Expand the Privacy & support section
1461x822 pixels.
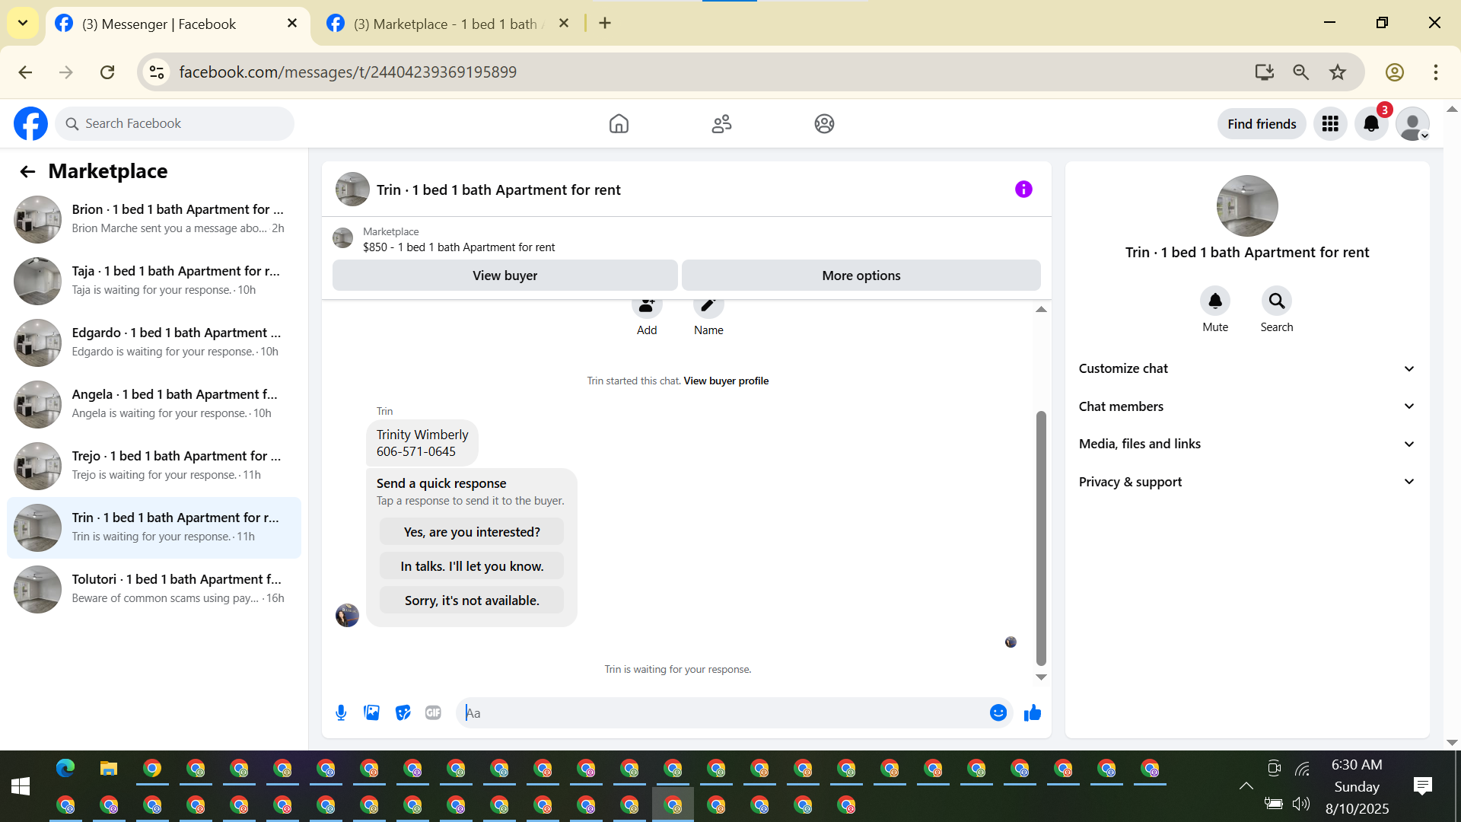tap(1247, 482)
